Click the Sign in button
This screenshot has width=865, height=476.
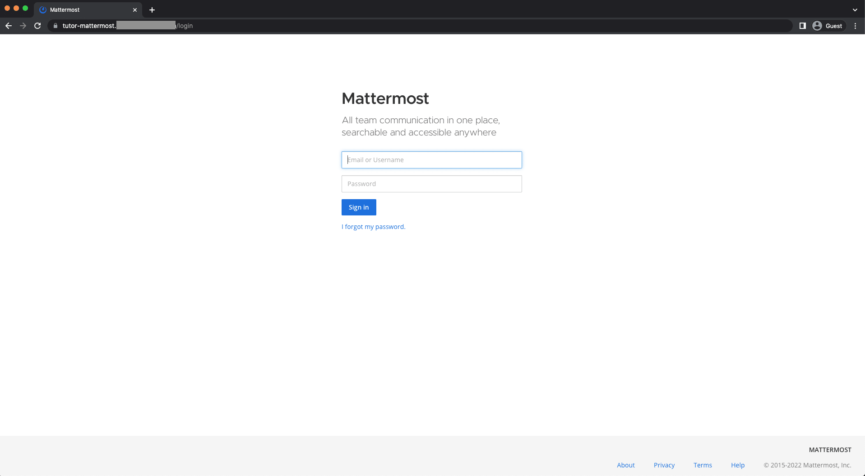point(359,207)
